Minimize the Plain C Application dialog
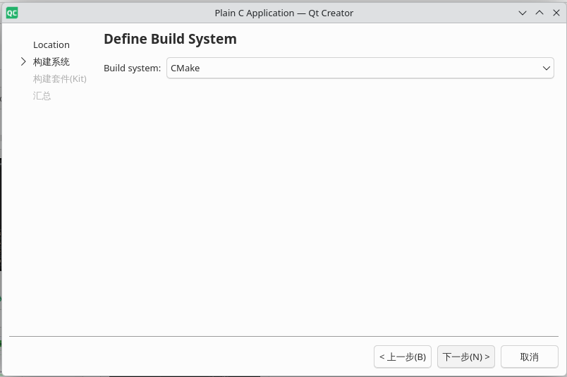Screen dimensions: 567x377 (522, 13)
